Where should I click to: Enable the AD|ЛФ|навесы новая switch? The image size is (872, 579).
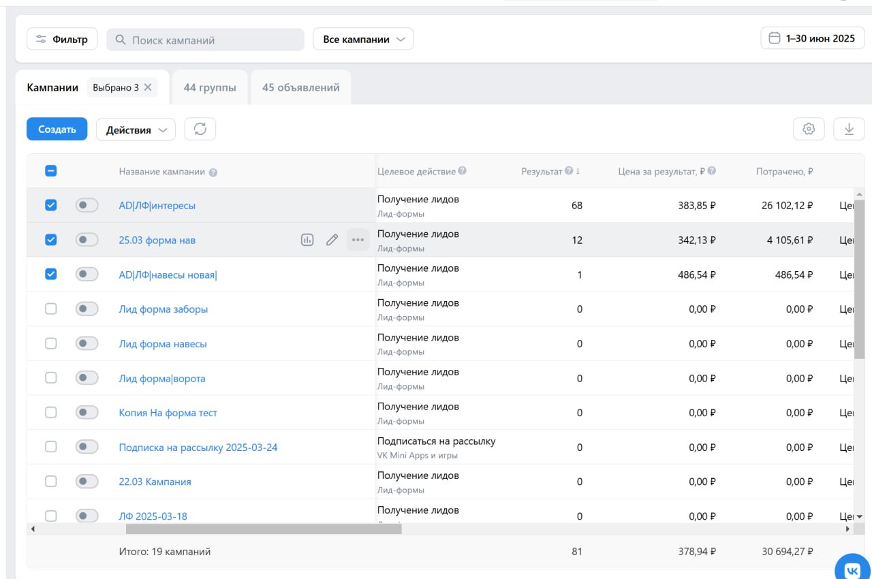coord(87,274)
